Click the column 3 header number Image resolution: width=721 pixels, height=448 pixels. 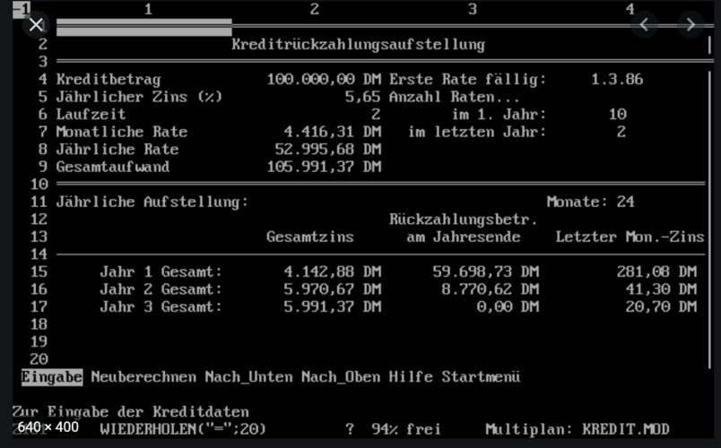472,9
